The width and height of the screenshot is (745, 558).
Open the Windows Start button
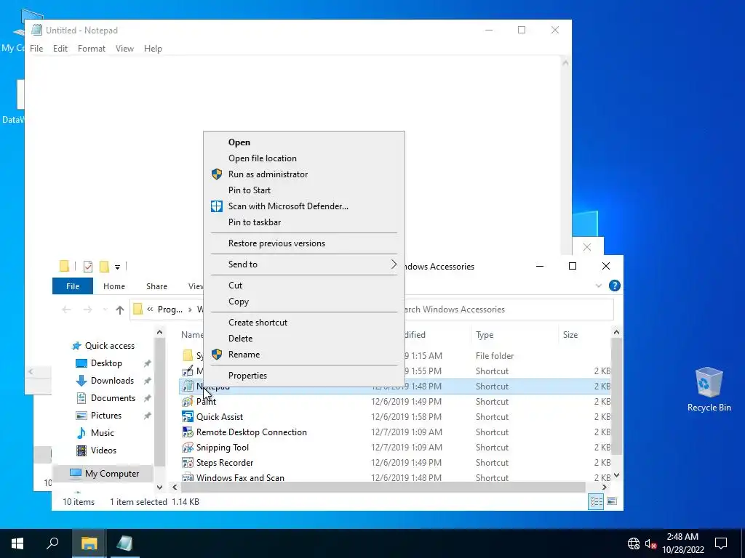pos(17,543)
